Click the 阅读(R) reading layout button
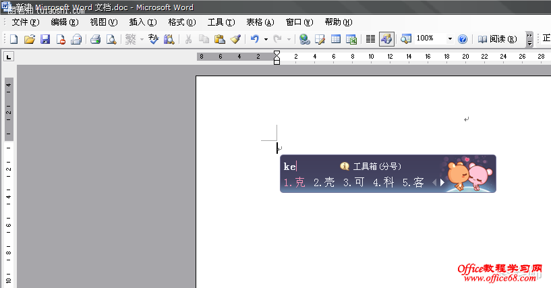This screenshot has width=551, height=288. point(497,39)
